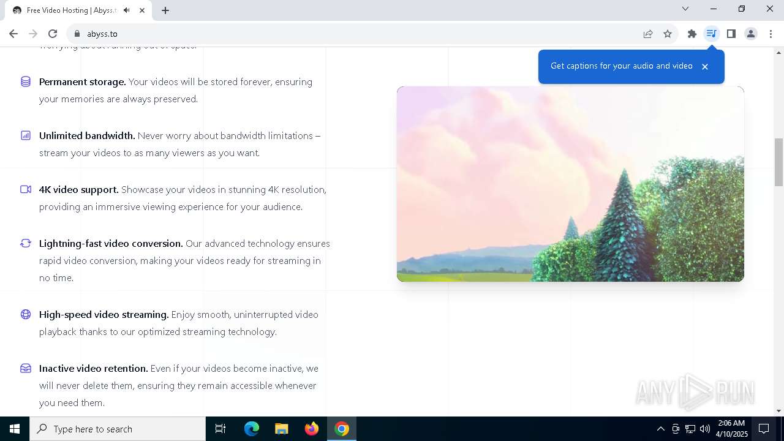The height and width of the screenshot is (441, 784).
Task: Go forward in browser history
Action: click(x=33, y=34)
